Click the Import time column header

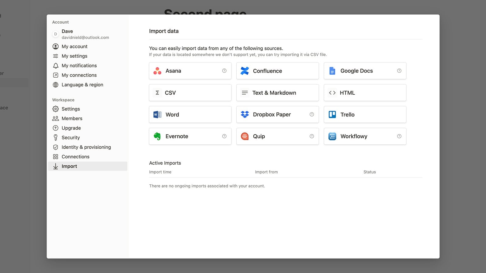tap(160, 172)
